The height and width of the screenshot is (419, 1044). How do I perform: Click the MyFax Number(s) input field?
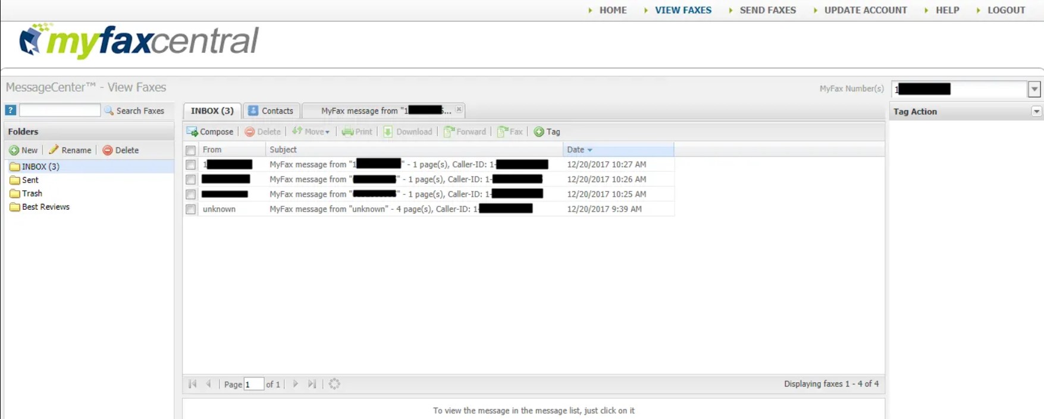pyautogui.click(x=959, y=89)
